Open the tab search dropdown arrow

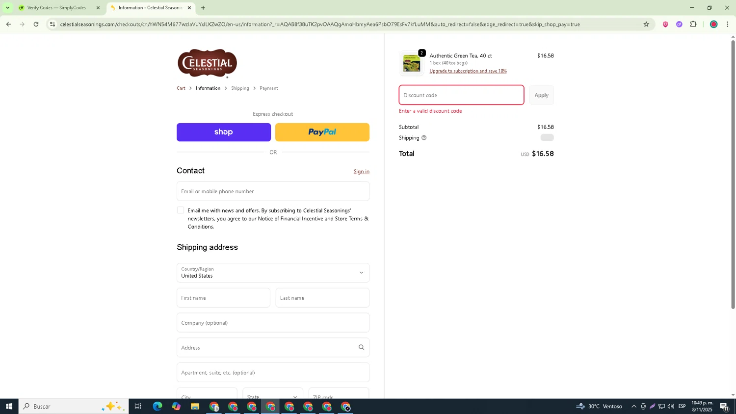pyautogui.click(x=7, y=8)
